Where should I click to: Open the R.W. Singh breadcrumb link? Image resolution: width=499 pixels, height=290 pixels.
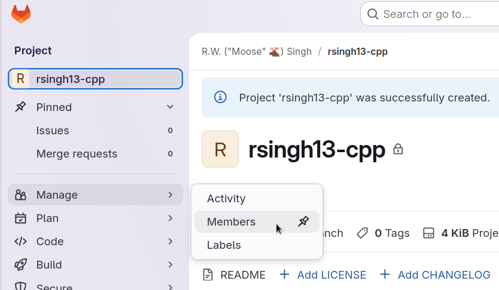pyautogui.click(x=257, y=51)
